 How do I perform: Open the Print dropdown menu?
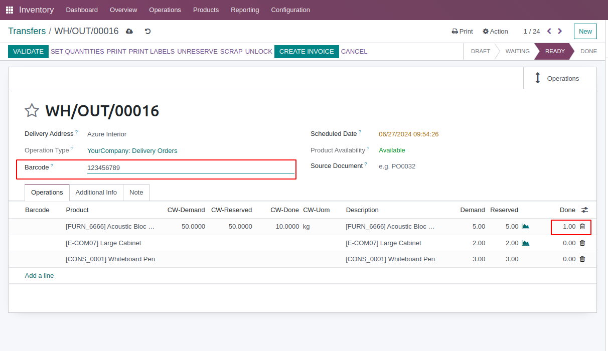462,31
